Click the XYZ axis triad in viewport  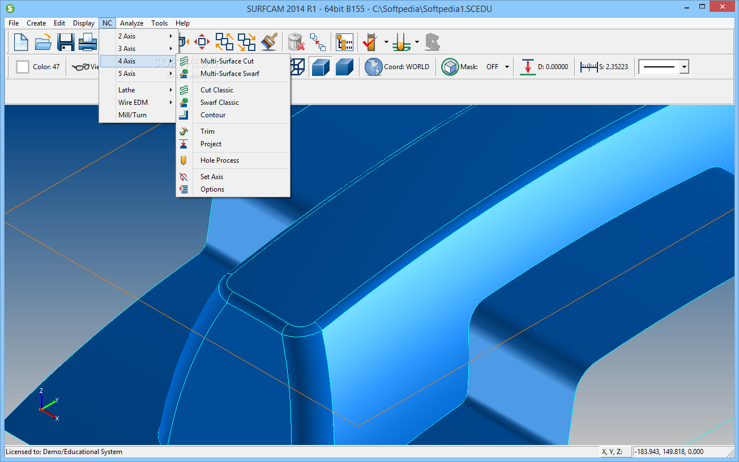[49, 404]
